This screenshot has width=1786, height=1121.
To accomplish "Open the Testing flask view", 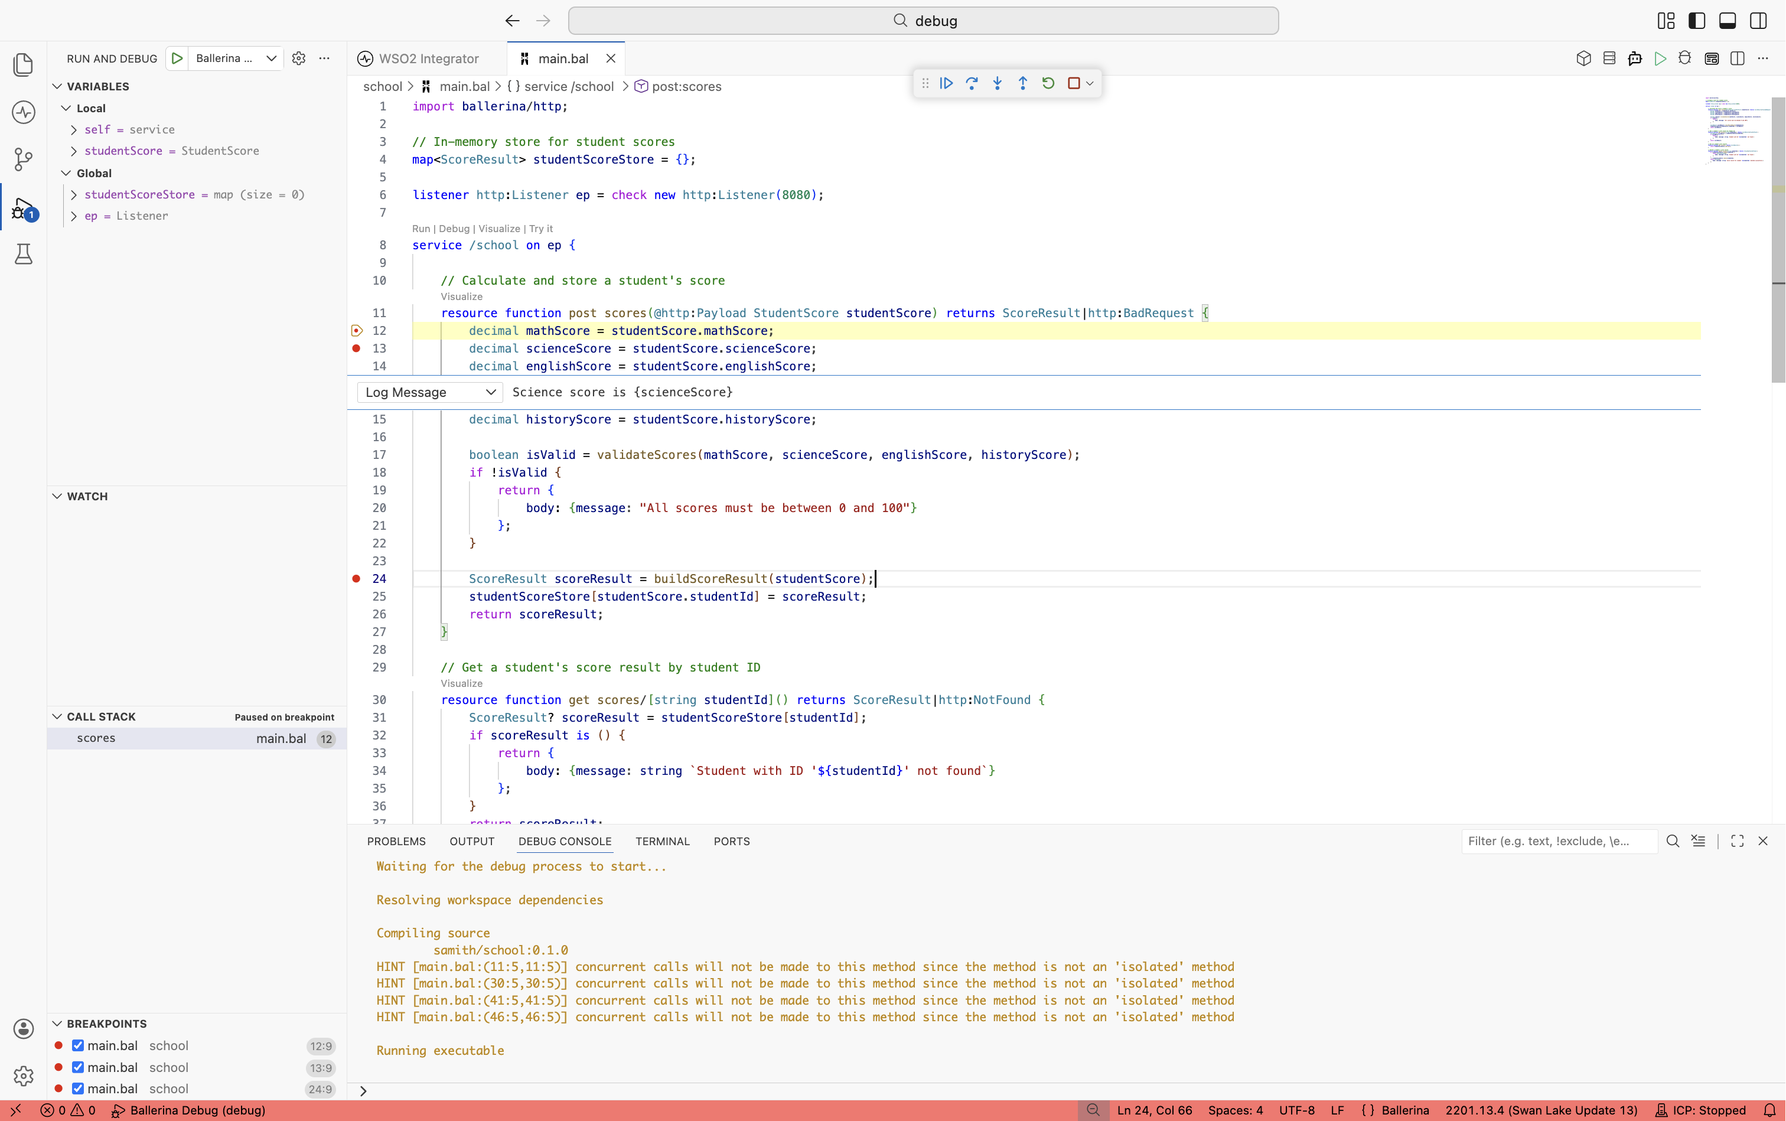I will (23, 255).
